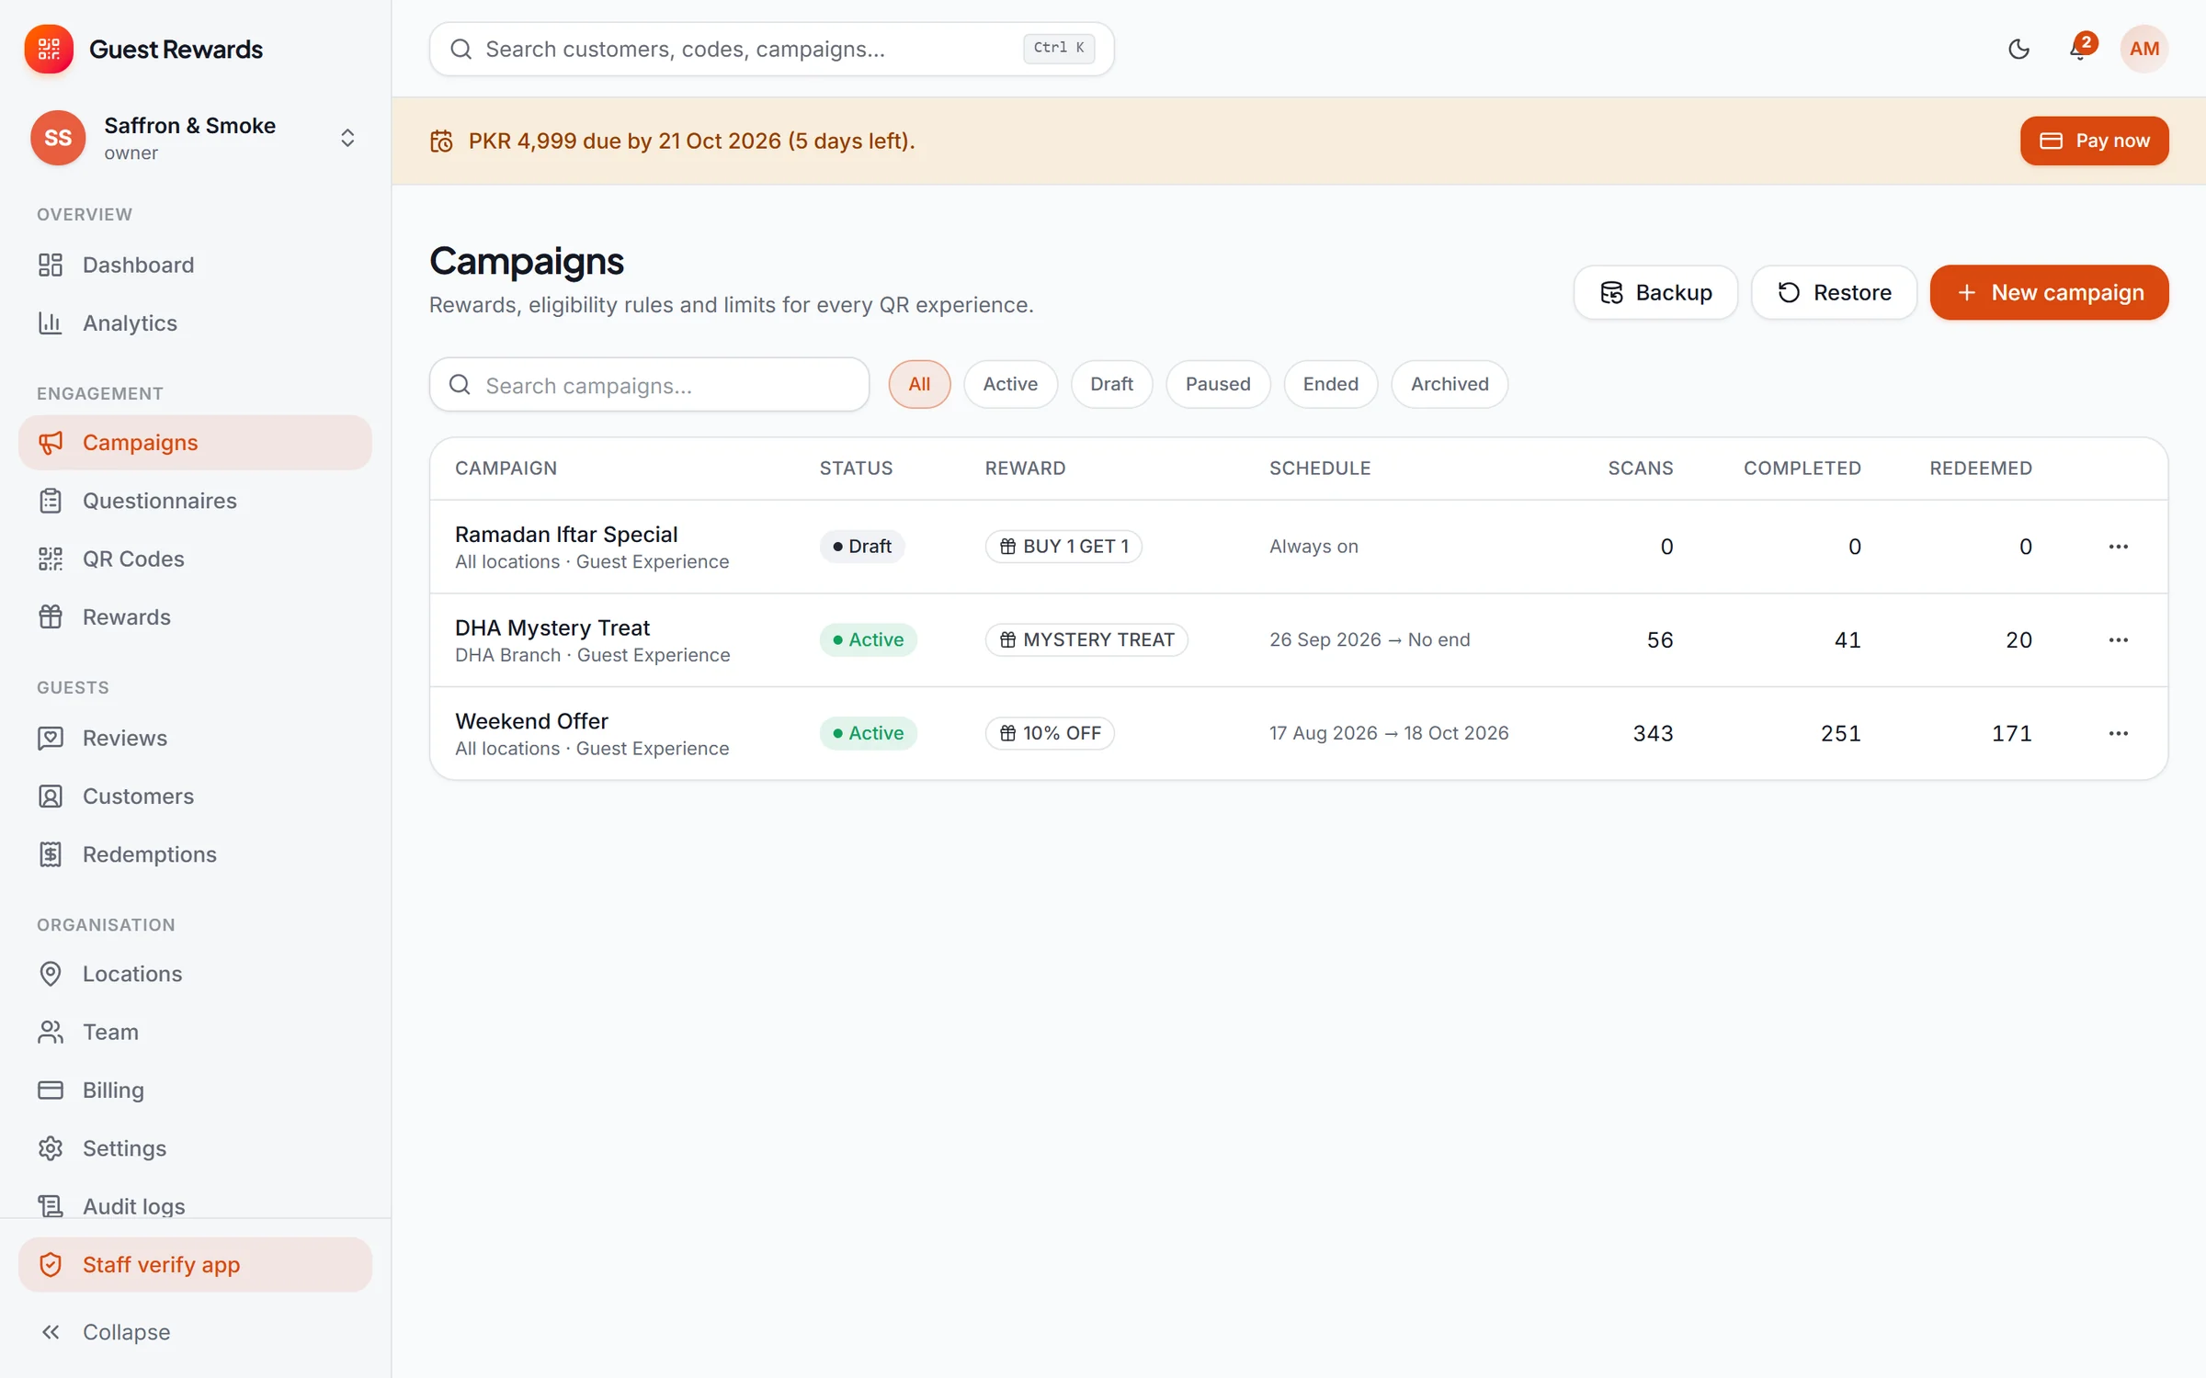Open the AM user avatar menu
The width and height of the screenshot is (2206, 1378).
coord(2143,49)
